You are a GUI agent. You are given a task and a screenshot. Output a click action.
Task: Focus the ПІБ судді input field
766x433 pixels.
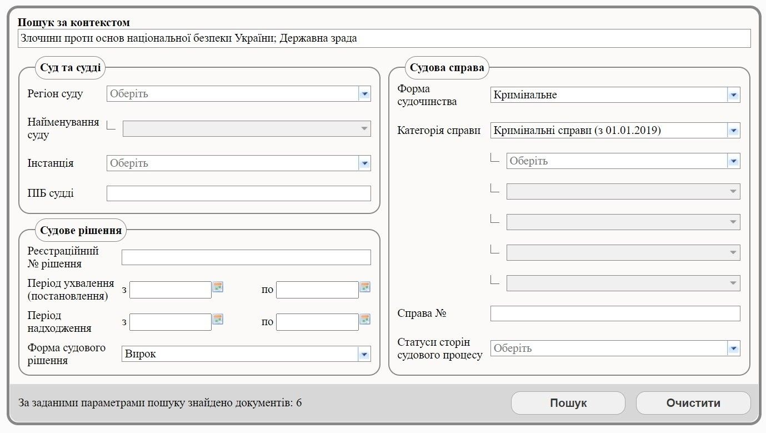tap(238, 193)
